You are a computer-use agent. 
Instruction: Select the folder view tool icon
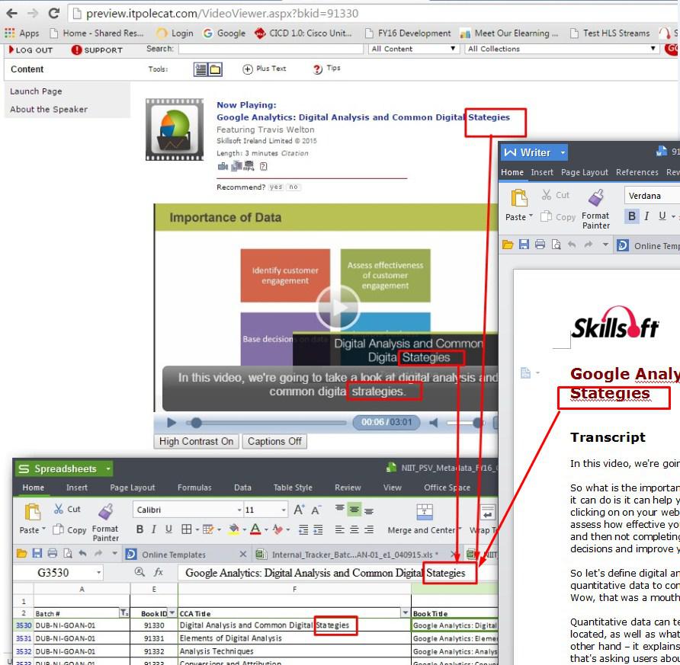pyautogui.click(x=215, y=69)
